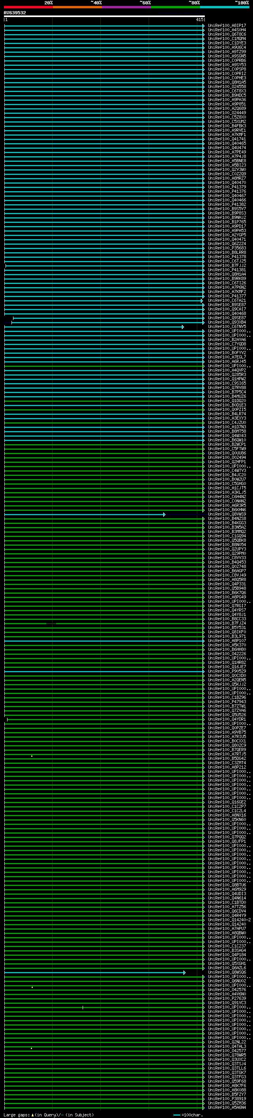Select the UniRef100_B4MUZ6 label
Screen dimensions: 253x1118
227,396
